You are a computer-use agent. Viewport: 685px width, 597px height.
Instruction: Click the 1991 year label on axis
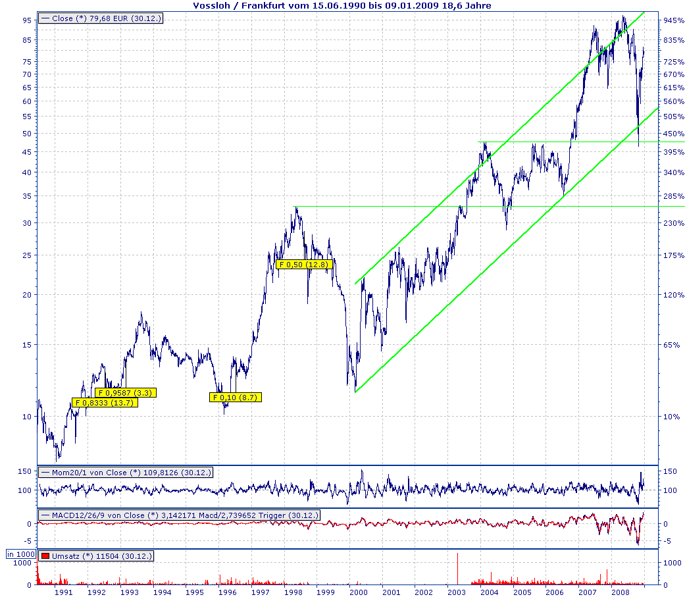tap(63, 592)
